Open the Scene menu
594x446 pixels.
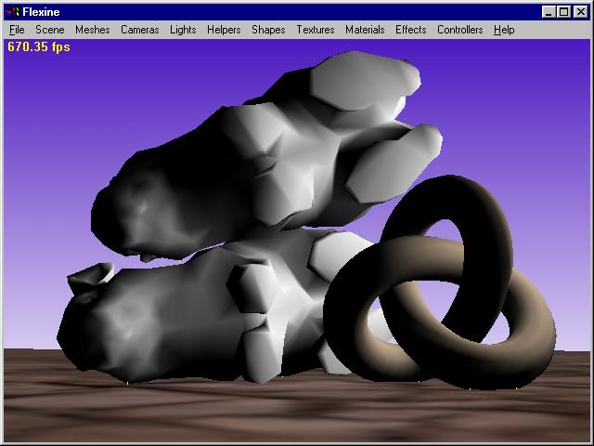49,30
